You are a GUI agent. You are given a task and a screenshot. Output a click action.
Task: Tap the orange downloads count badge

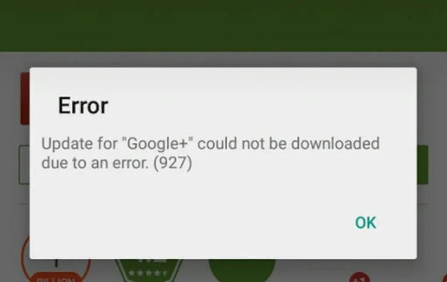click(x=56, y=270)
